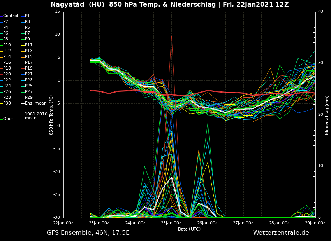This screenshot has width=331, height=241.
Task: Click the Control legend entry
Action: [11, 16]
